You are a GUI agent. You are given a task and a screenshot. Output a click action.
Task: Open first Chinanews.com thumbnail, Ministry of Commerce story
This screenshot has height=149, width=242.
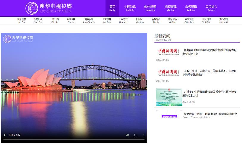169,52
